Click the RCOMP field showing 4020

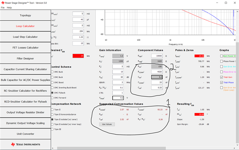click(x=157, y=72)
